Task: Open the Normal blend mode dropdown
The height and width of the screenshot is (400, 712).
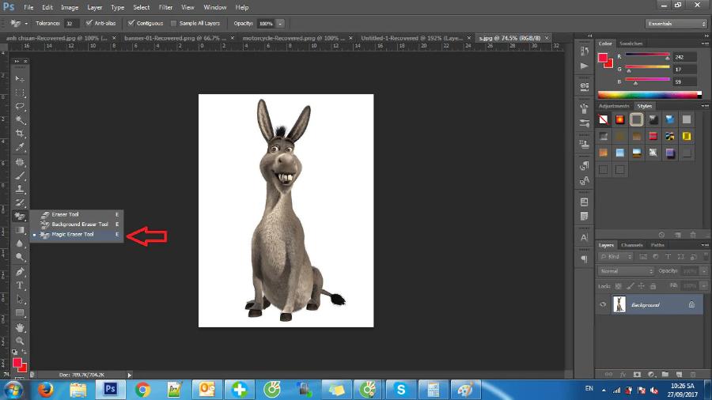Action: click(626, 271)
